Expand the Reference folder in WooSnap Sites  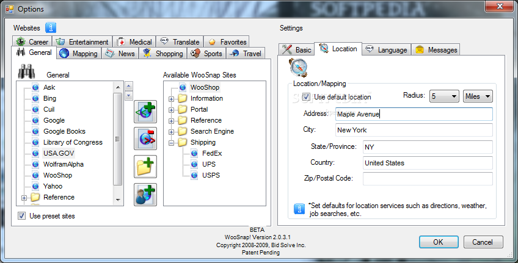pyautogui.click(x=171, y=121)
